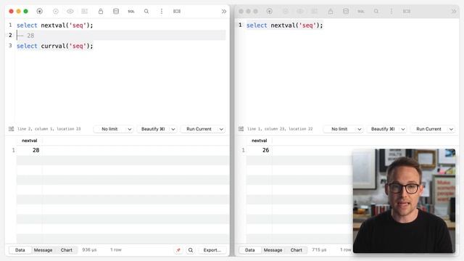Expand toolbar overflow chevrons in right window

pyautogui.click(x=454, y=12)
